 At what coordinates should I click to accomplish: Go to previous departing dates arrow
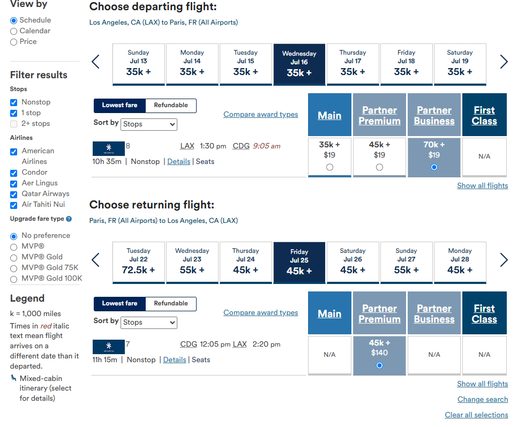click(96, 62)
